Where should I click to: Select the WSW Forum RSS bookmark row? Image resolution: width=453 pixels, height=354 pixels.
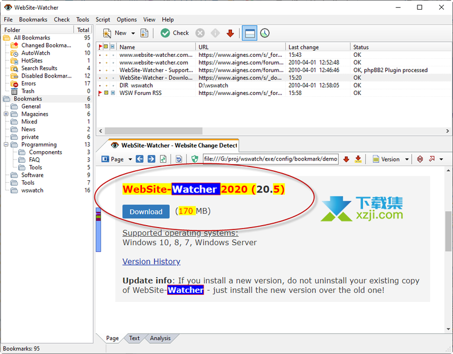[274, 93]
